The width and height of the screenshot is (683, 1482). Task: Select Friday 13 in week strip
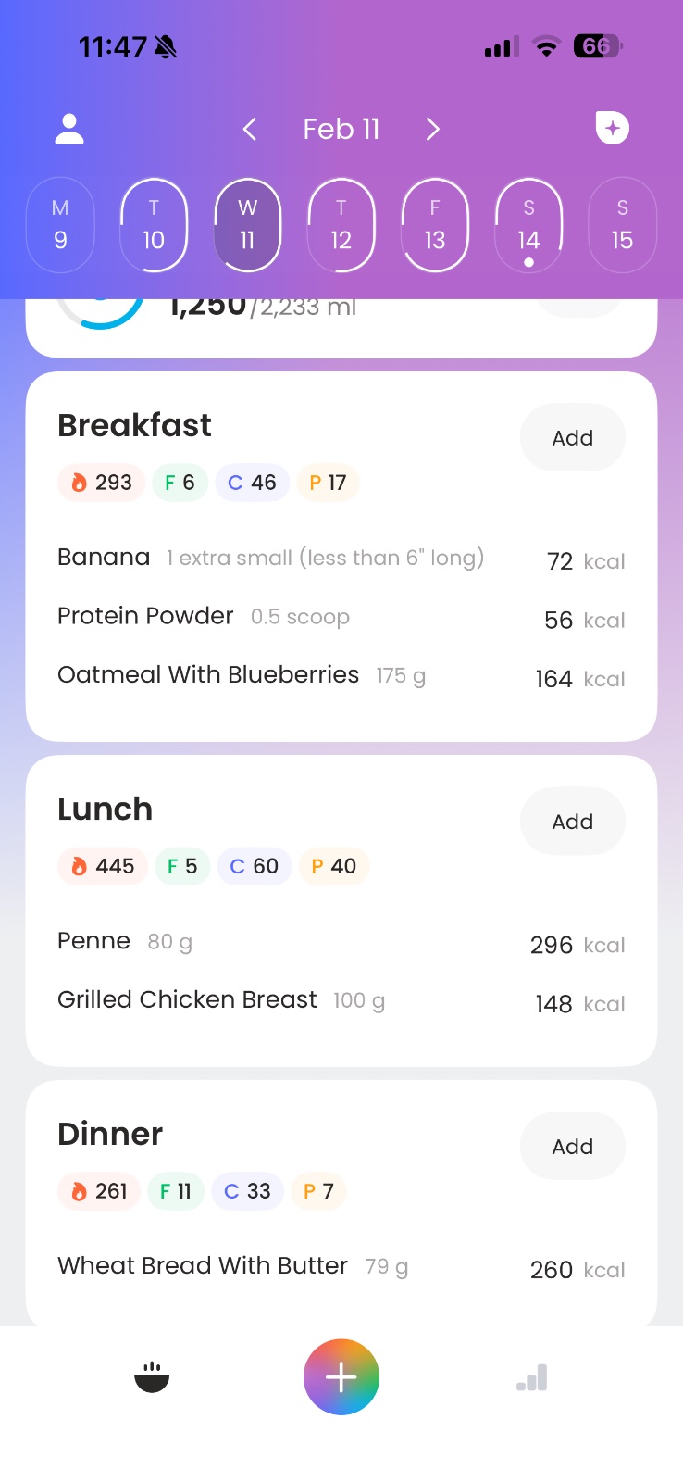pos(435,225)
